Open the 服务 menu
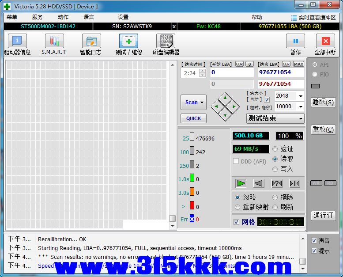Viewport: 343px width, 277px height. 38,17
